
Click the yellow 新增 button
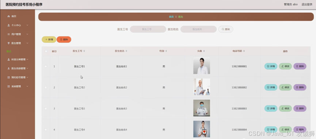[x=49, y=40]
